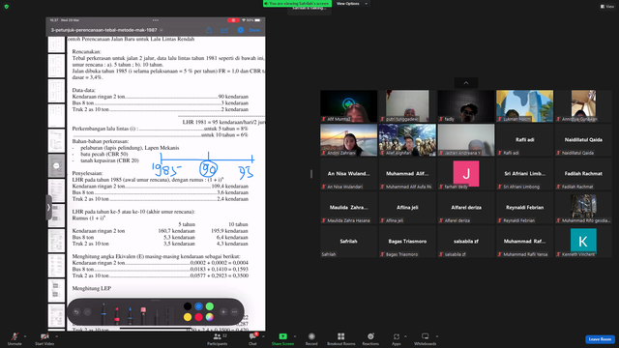The height and width of the screenshot is (348, 619).
Task: Select the lasso selection tool
Action: (x=157, y=316)
